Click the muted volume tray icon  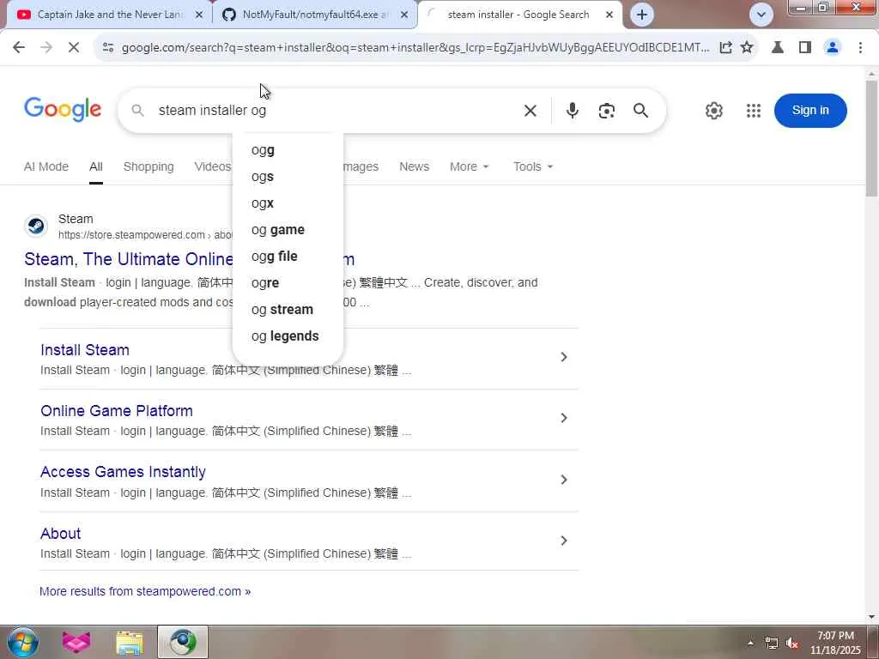click(x=792, y=643)
